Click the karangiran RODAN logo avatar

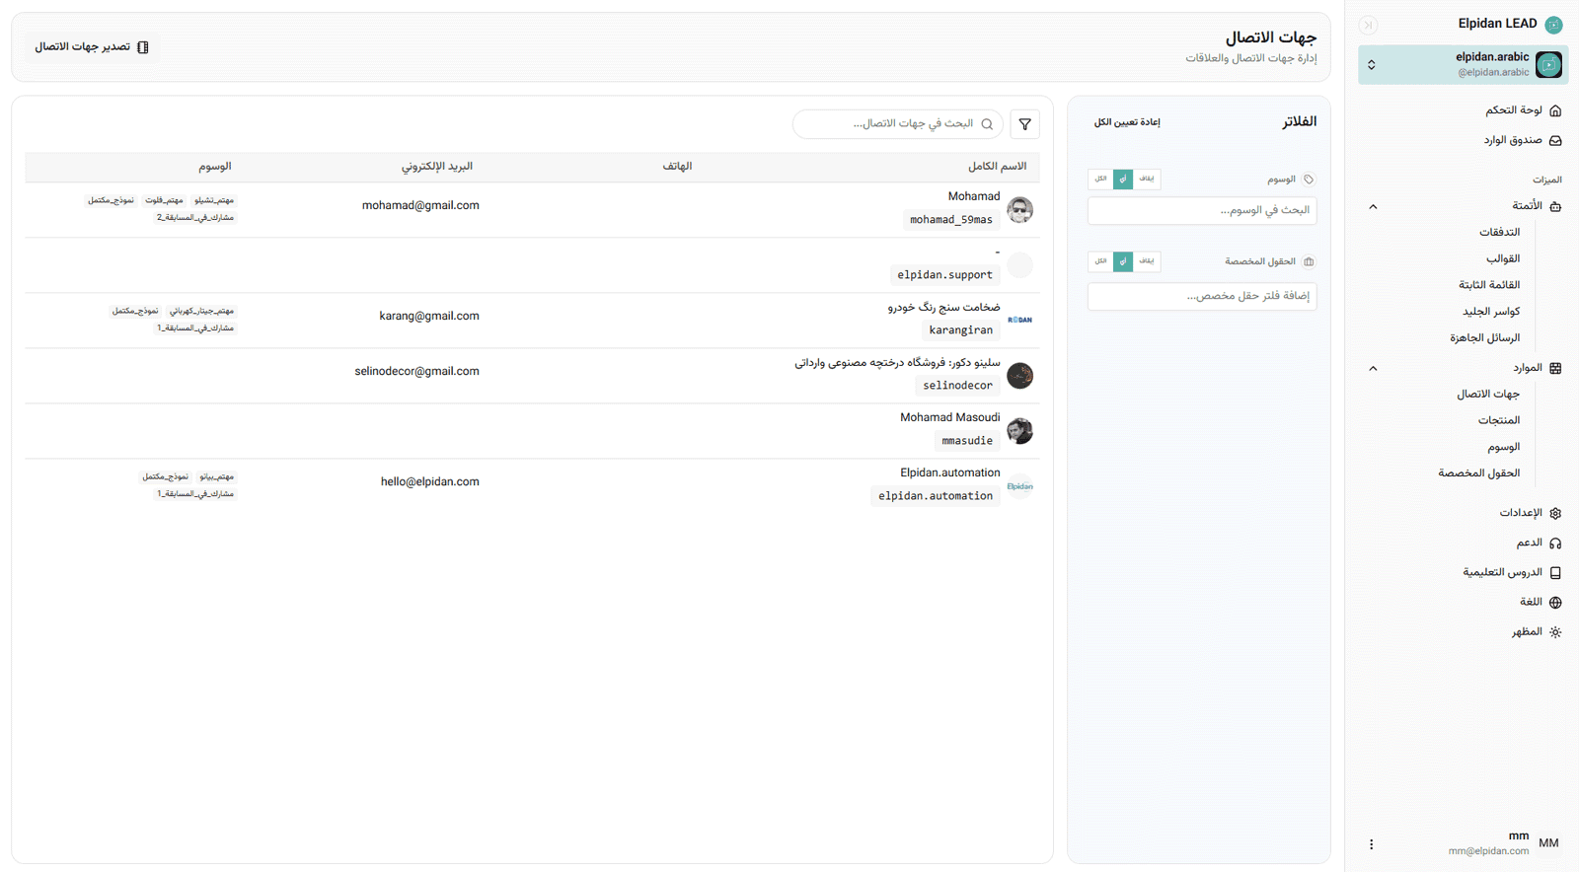(1019, 320)
